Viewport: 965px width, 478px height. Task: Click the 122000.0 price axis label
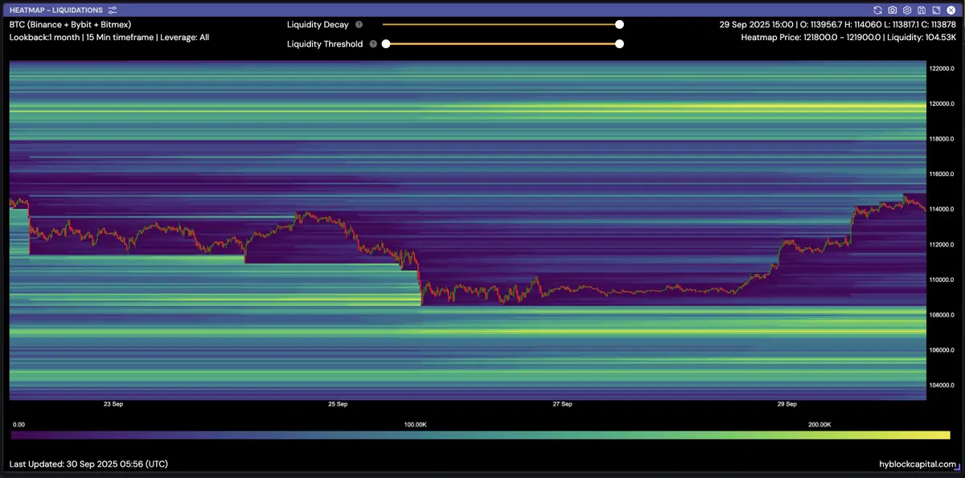(x=942, y=69)
